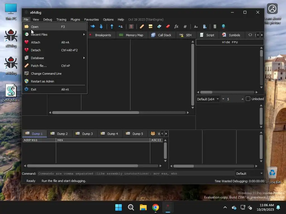Select Change Command Line menu entry

pos(54,74)
